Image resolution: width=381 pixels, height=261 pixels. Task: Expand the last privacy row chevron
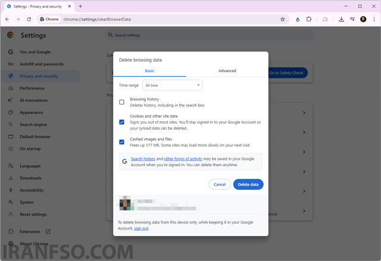pos(304,211)
